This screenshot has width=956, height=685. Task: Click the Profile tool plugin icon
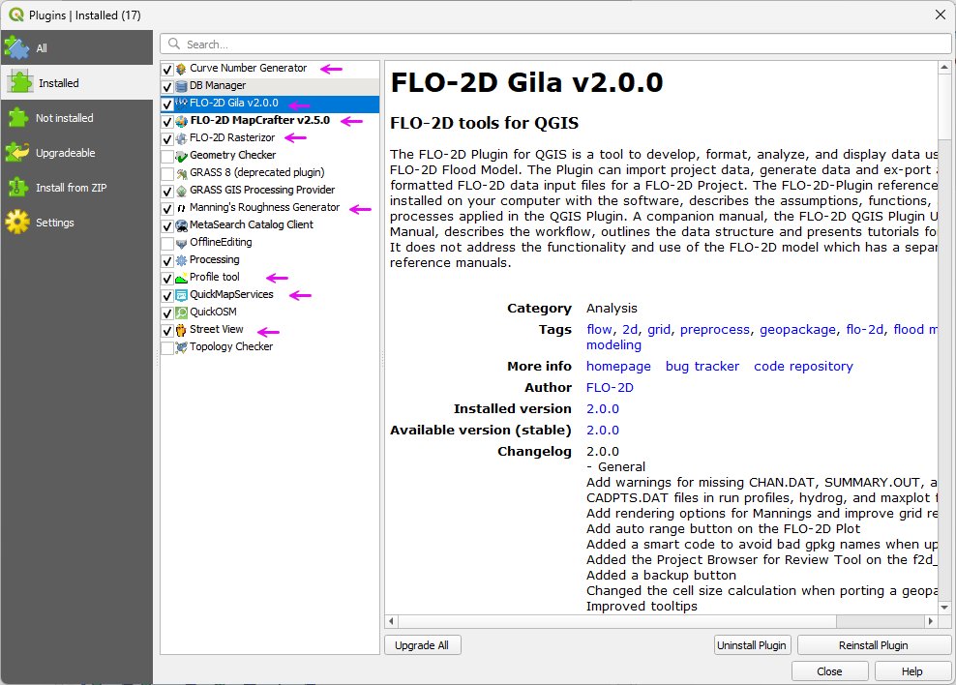click(181, 278)
